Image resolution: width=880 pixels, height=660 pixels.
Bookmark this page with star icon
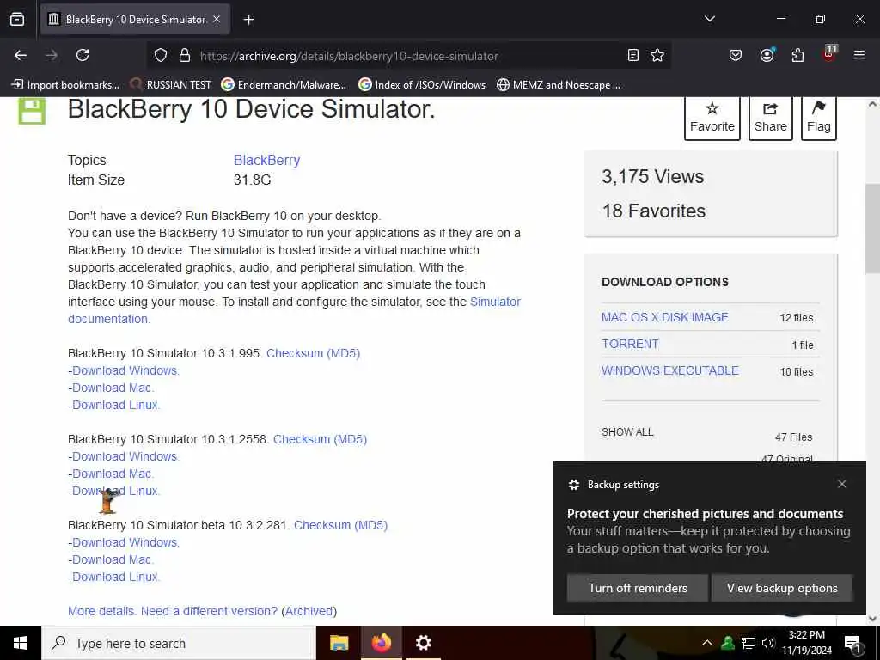[x=657, y=56]
